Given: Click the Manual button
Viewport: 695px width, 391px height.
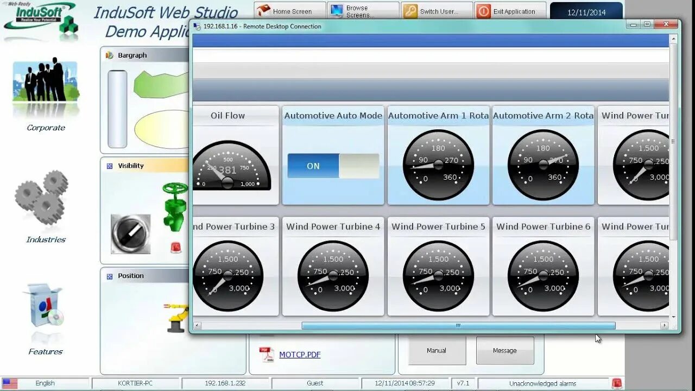Looking at the screenshot, I should point(437,350).
